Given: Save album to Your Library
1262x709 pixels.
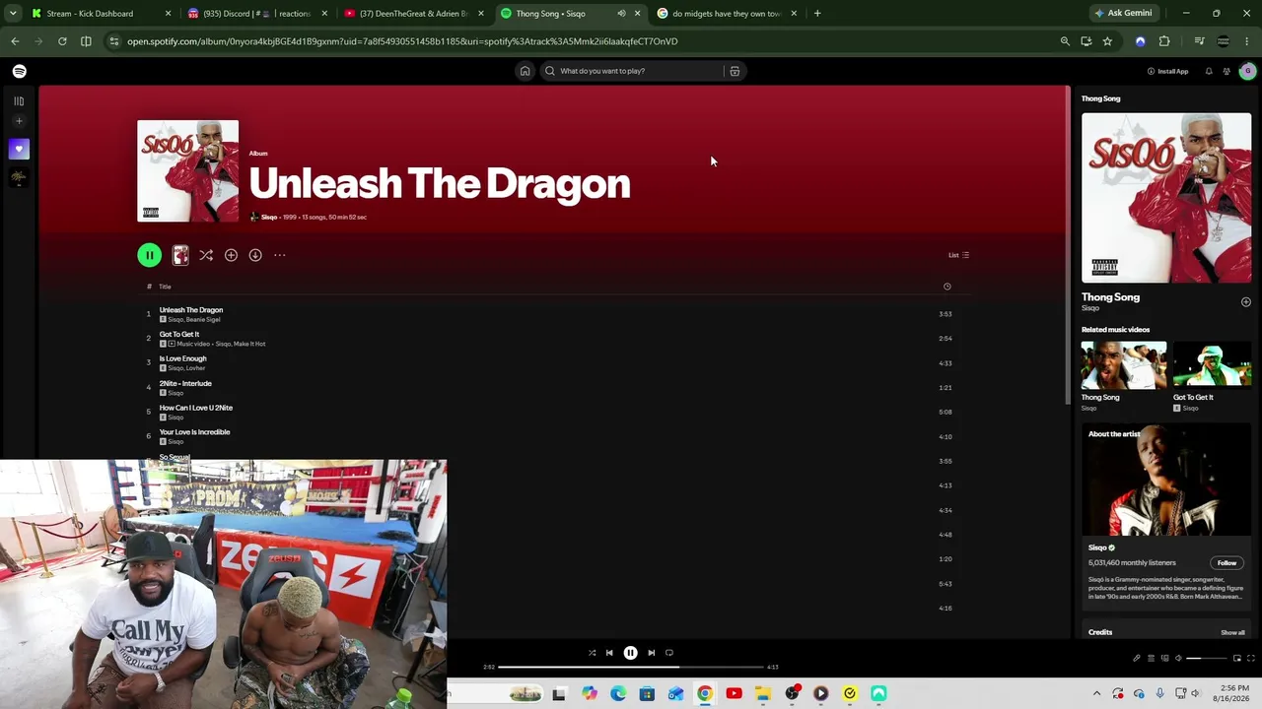Looking at the screenshot, I should tap(231, 255).
